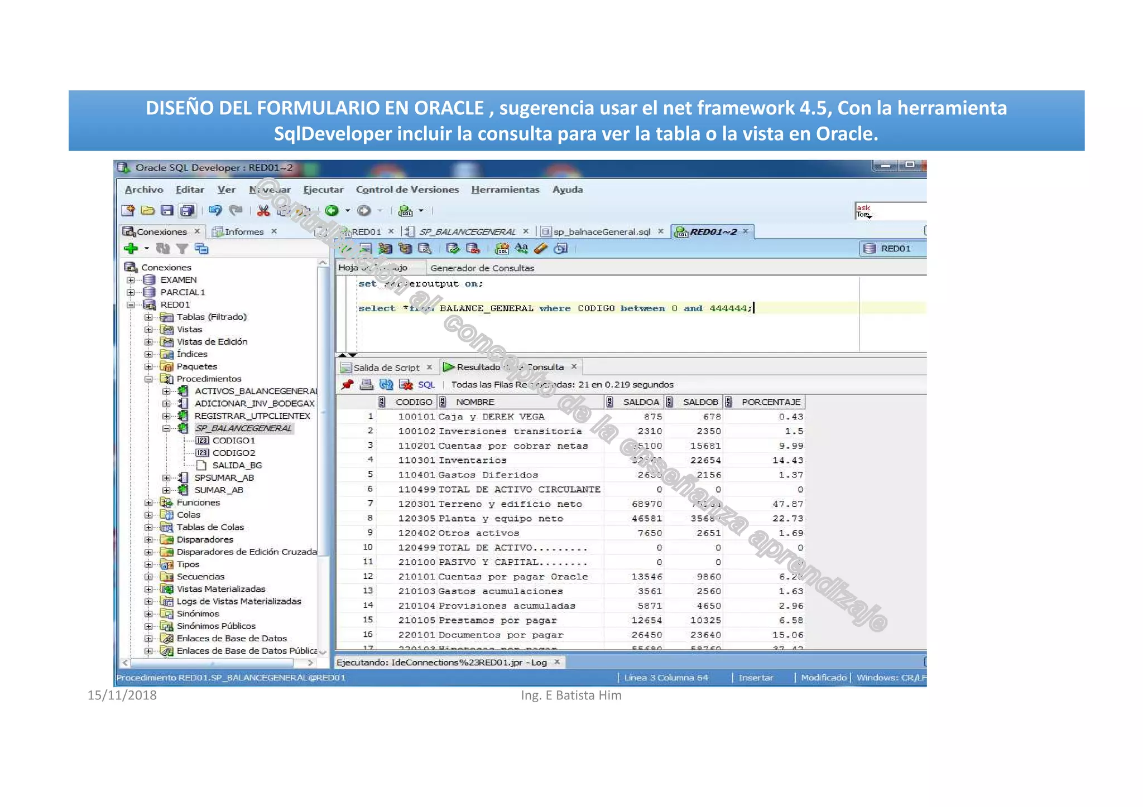Close the Resultado de la Consulta tab
This screenshot has height=807, width=1143.
pyautogui.click(x=574, y=366)
